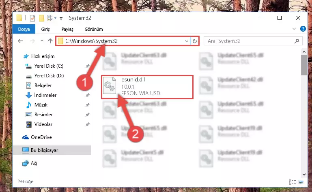This screenshot has height=192, width=312.
Task: Switch to details view icon in status bar
Action: tap(292, 182)
